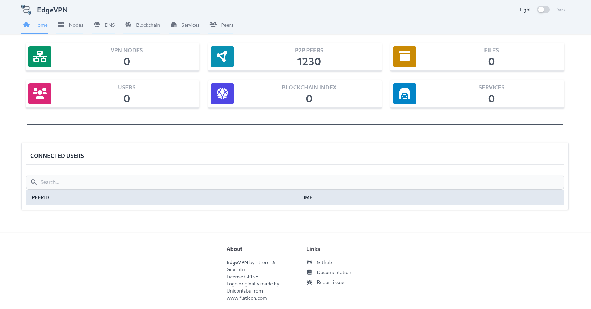The height and width of the screenshot is (309, 591).
Task: Open the Github link
Action: pos(324,262)
